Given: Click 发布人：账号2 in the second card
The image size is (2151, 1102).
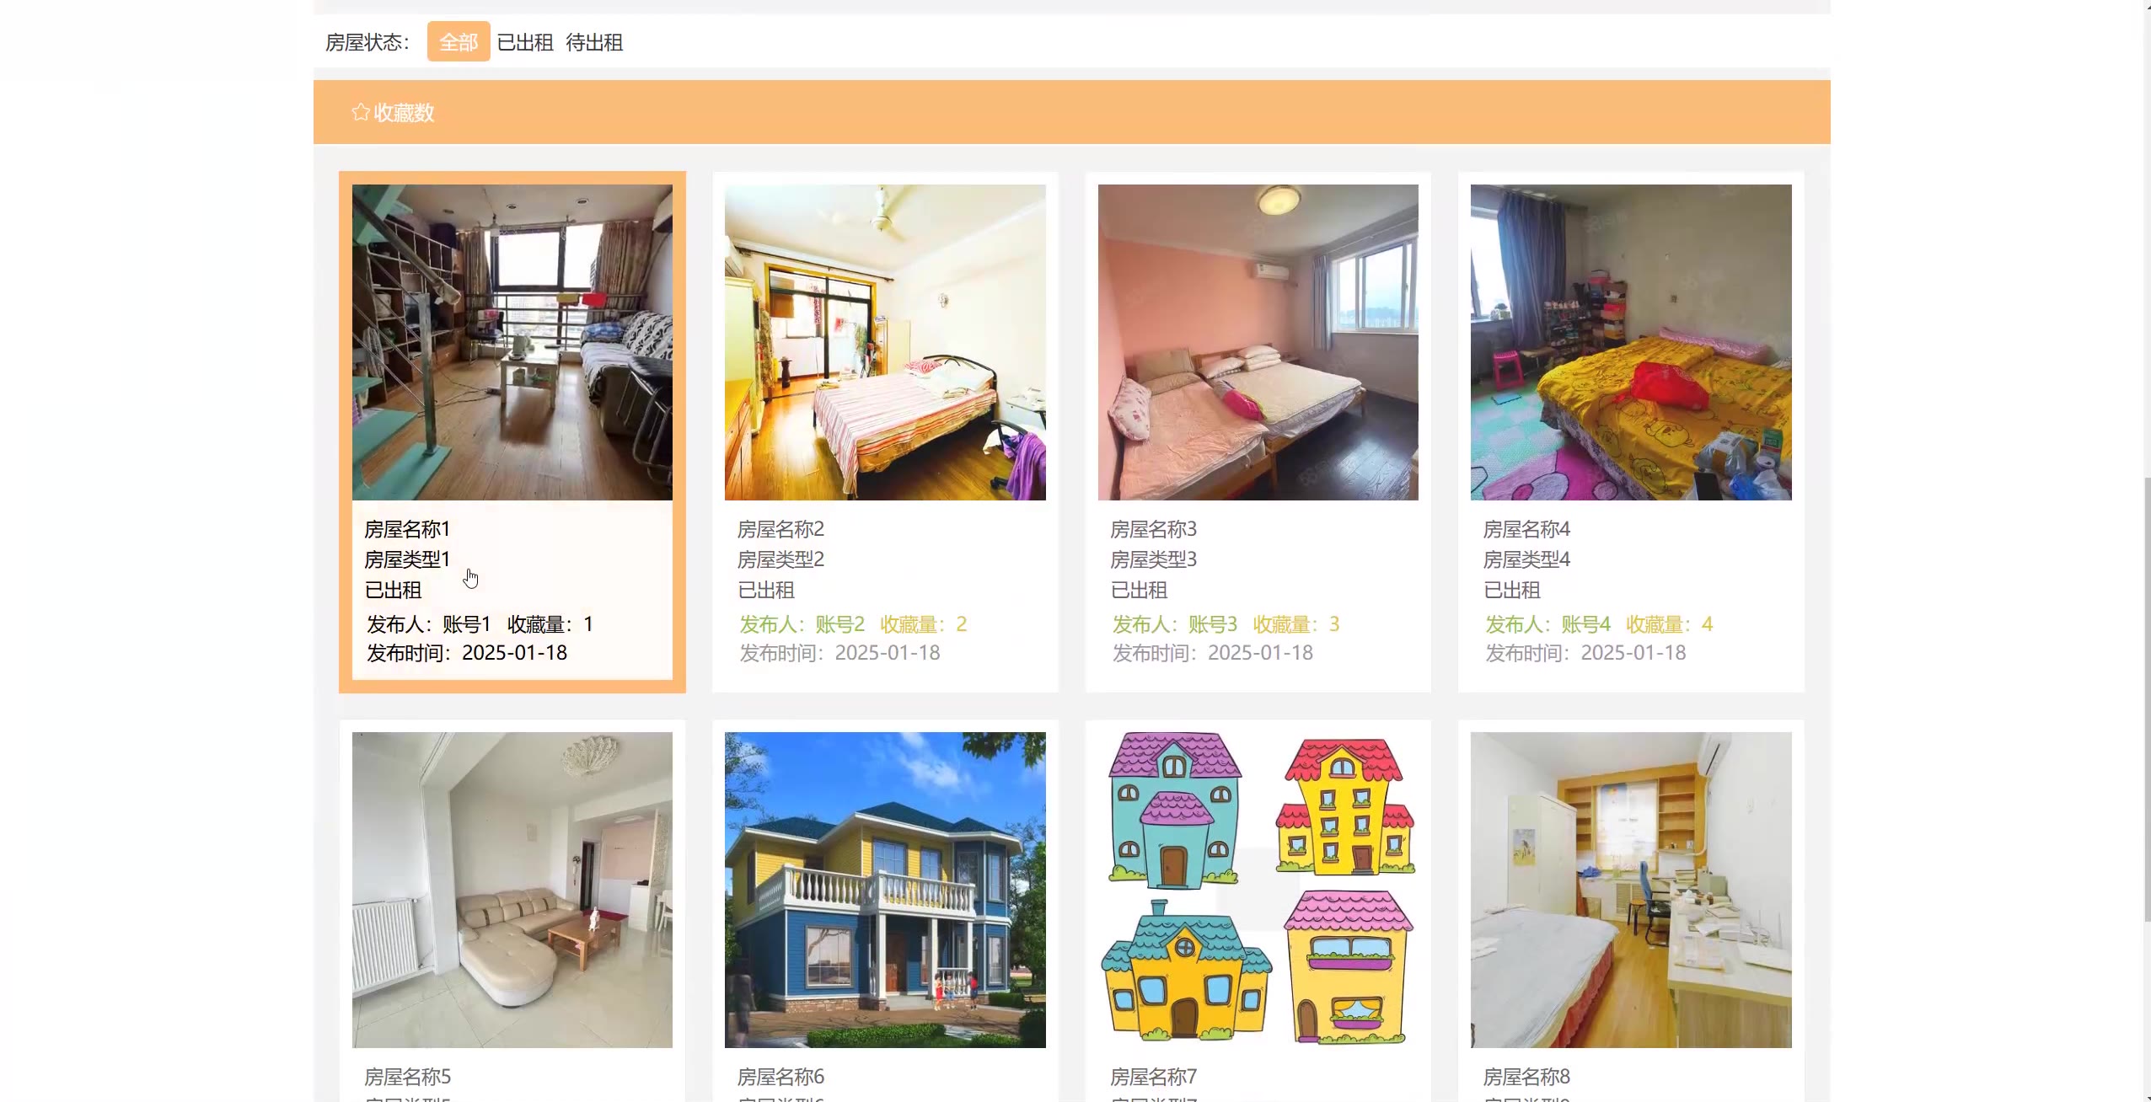Looking at the screenshot, I should (802, 624).
